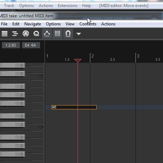Screen dimensions: 163x163
Task: Open the MIDI editor Edit menu
Action: pyautogui.click(x=16, y=24)
